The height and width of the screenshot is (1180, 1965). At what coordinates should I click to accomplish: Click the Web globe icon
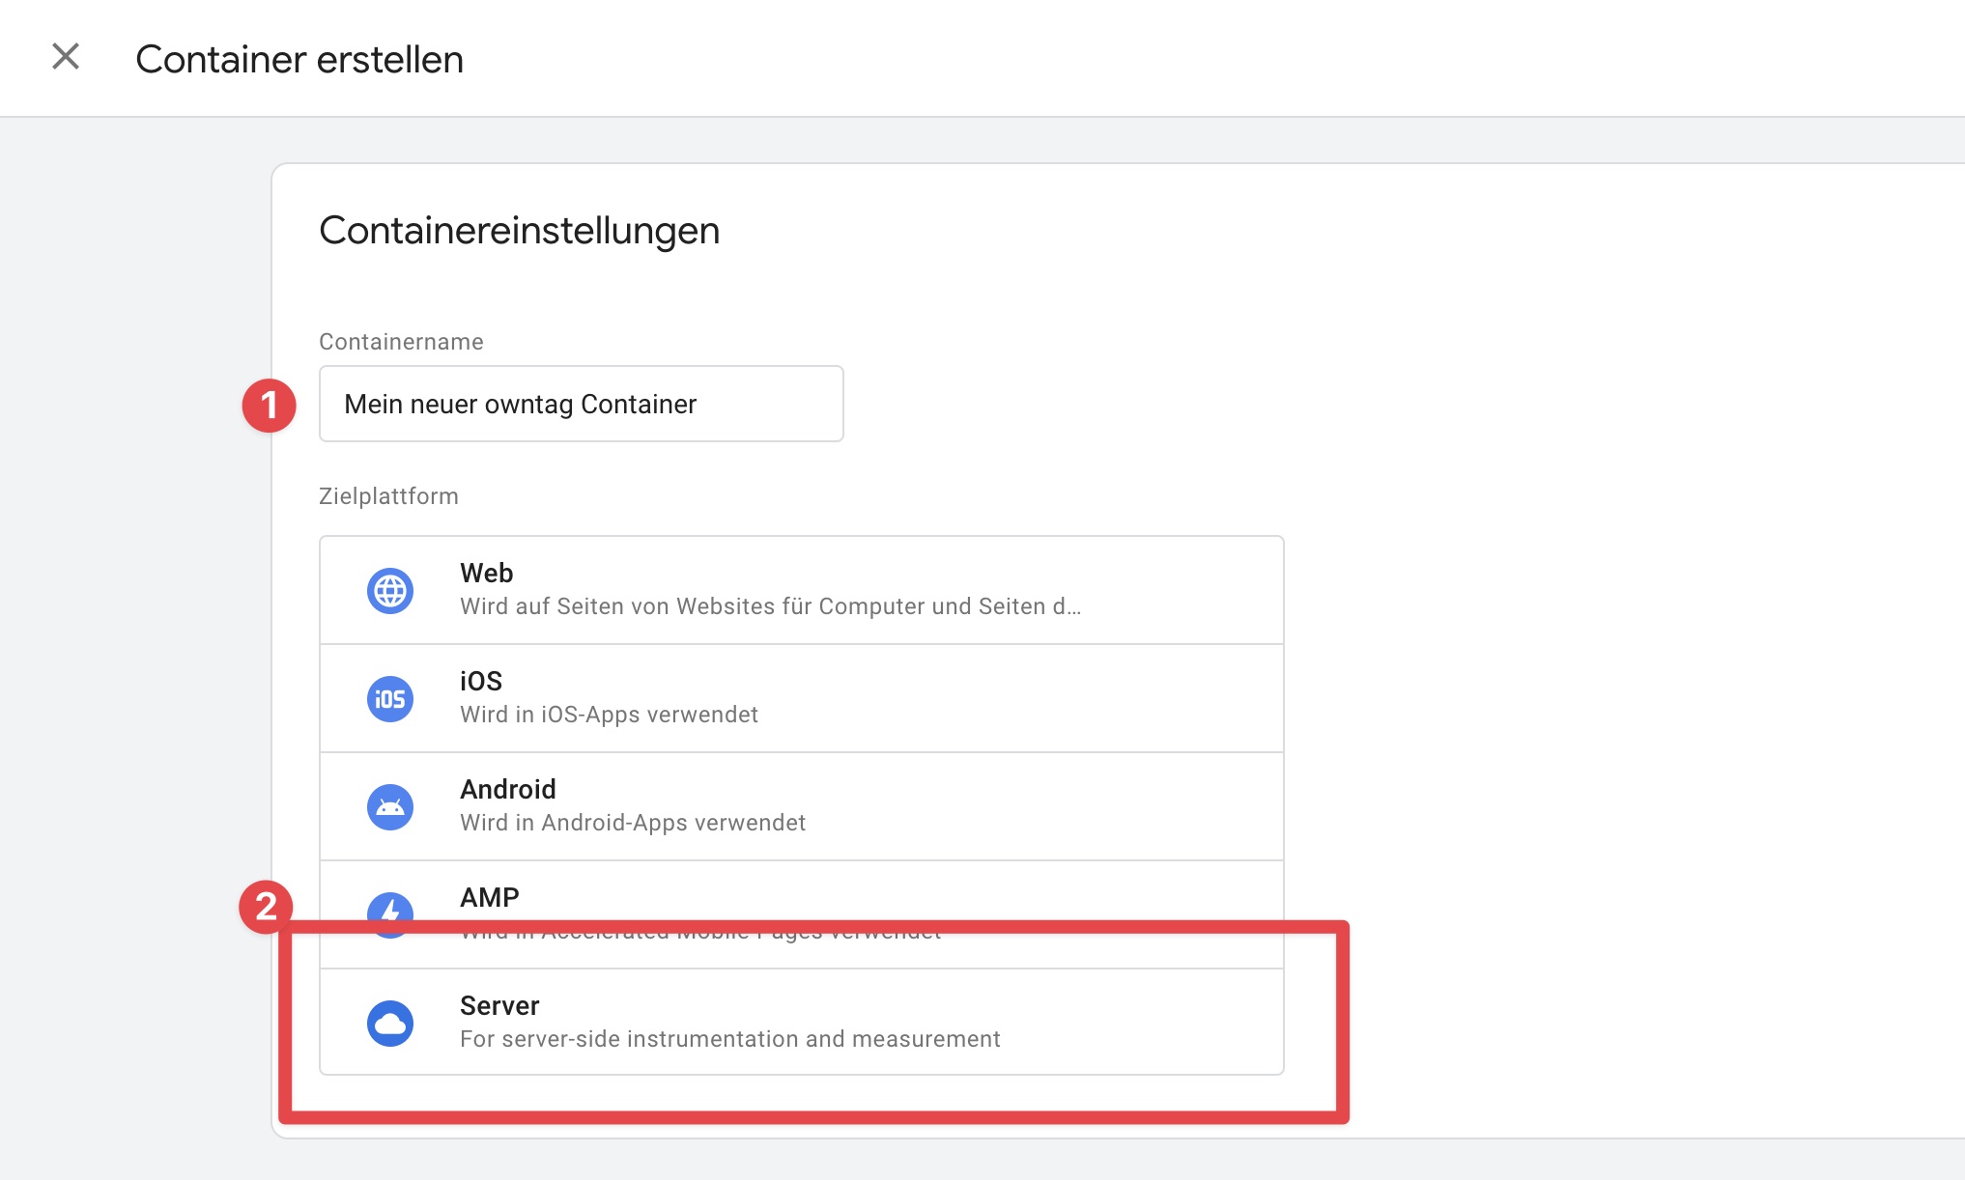coord(390,590)
